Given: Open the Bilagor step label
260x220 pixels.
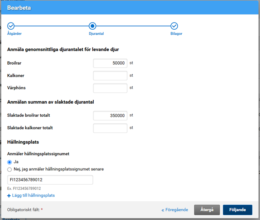Looking at the screenshot, I should click(176, 34).
